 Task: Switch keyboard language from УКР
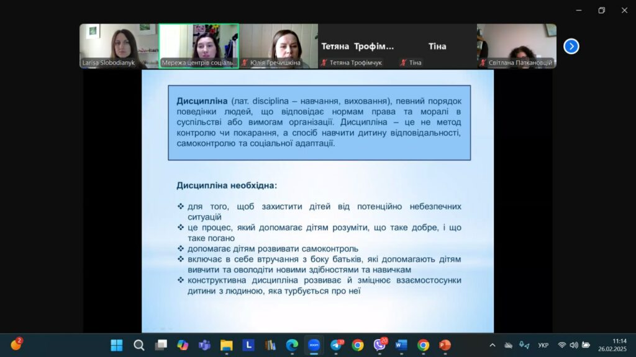[x=543, y=345]
